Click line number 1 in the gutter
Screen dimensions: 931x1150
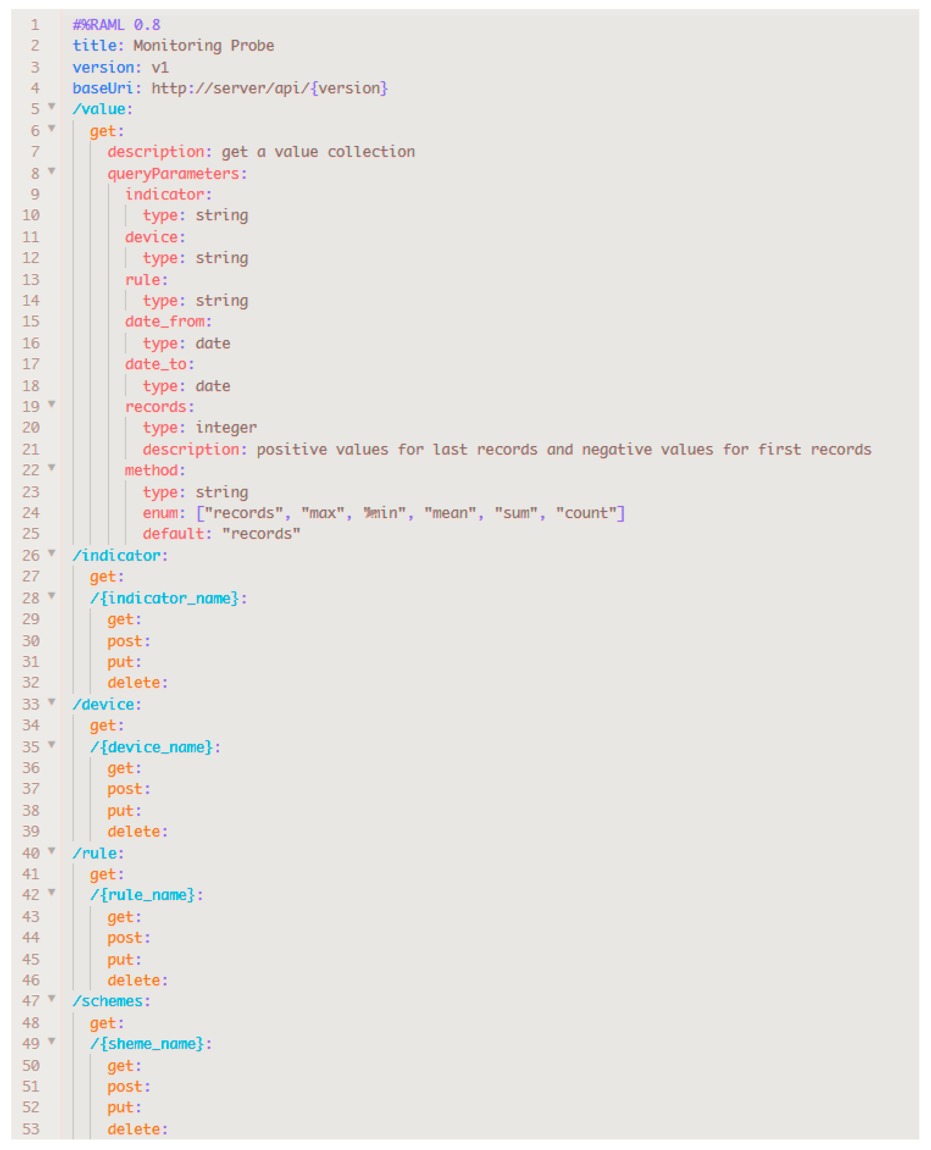pyautogui.click(x=35, y=25)
